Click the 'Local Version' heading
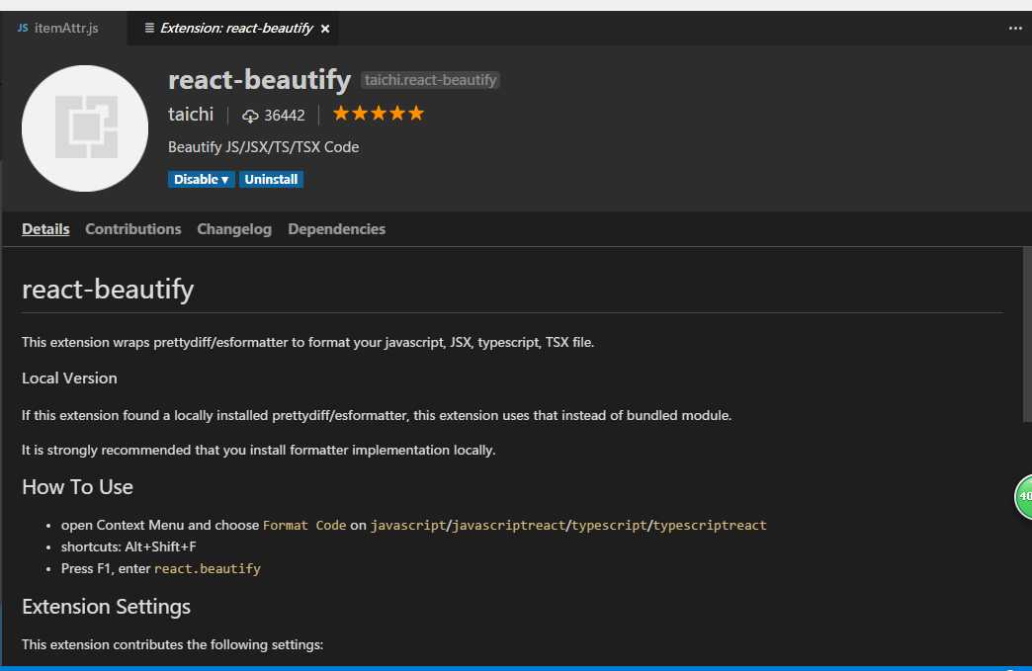Viewport: 1032px width, 671px height. pos(69,378)
